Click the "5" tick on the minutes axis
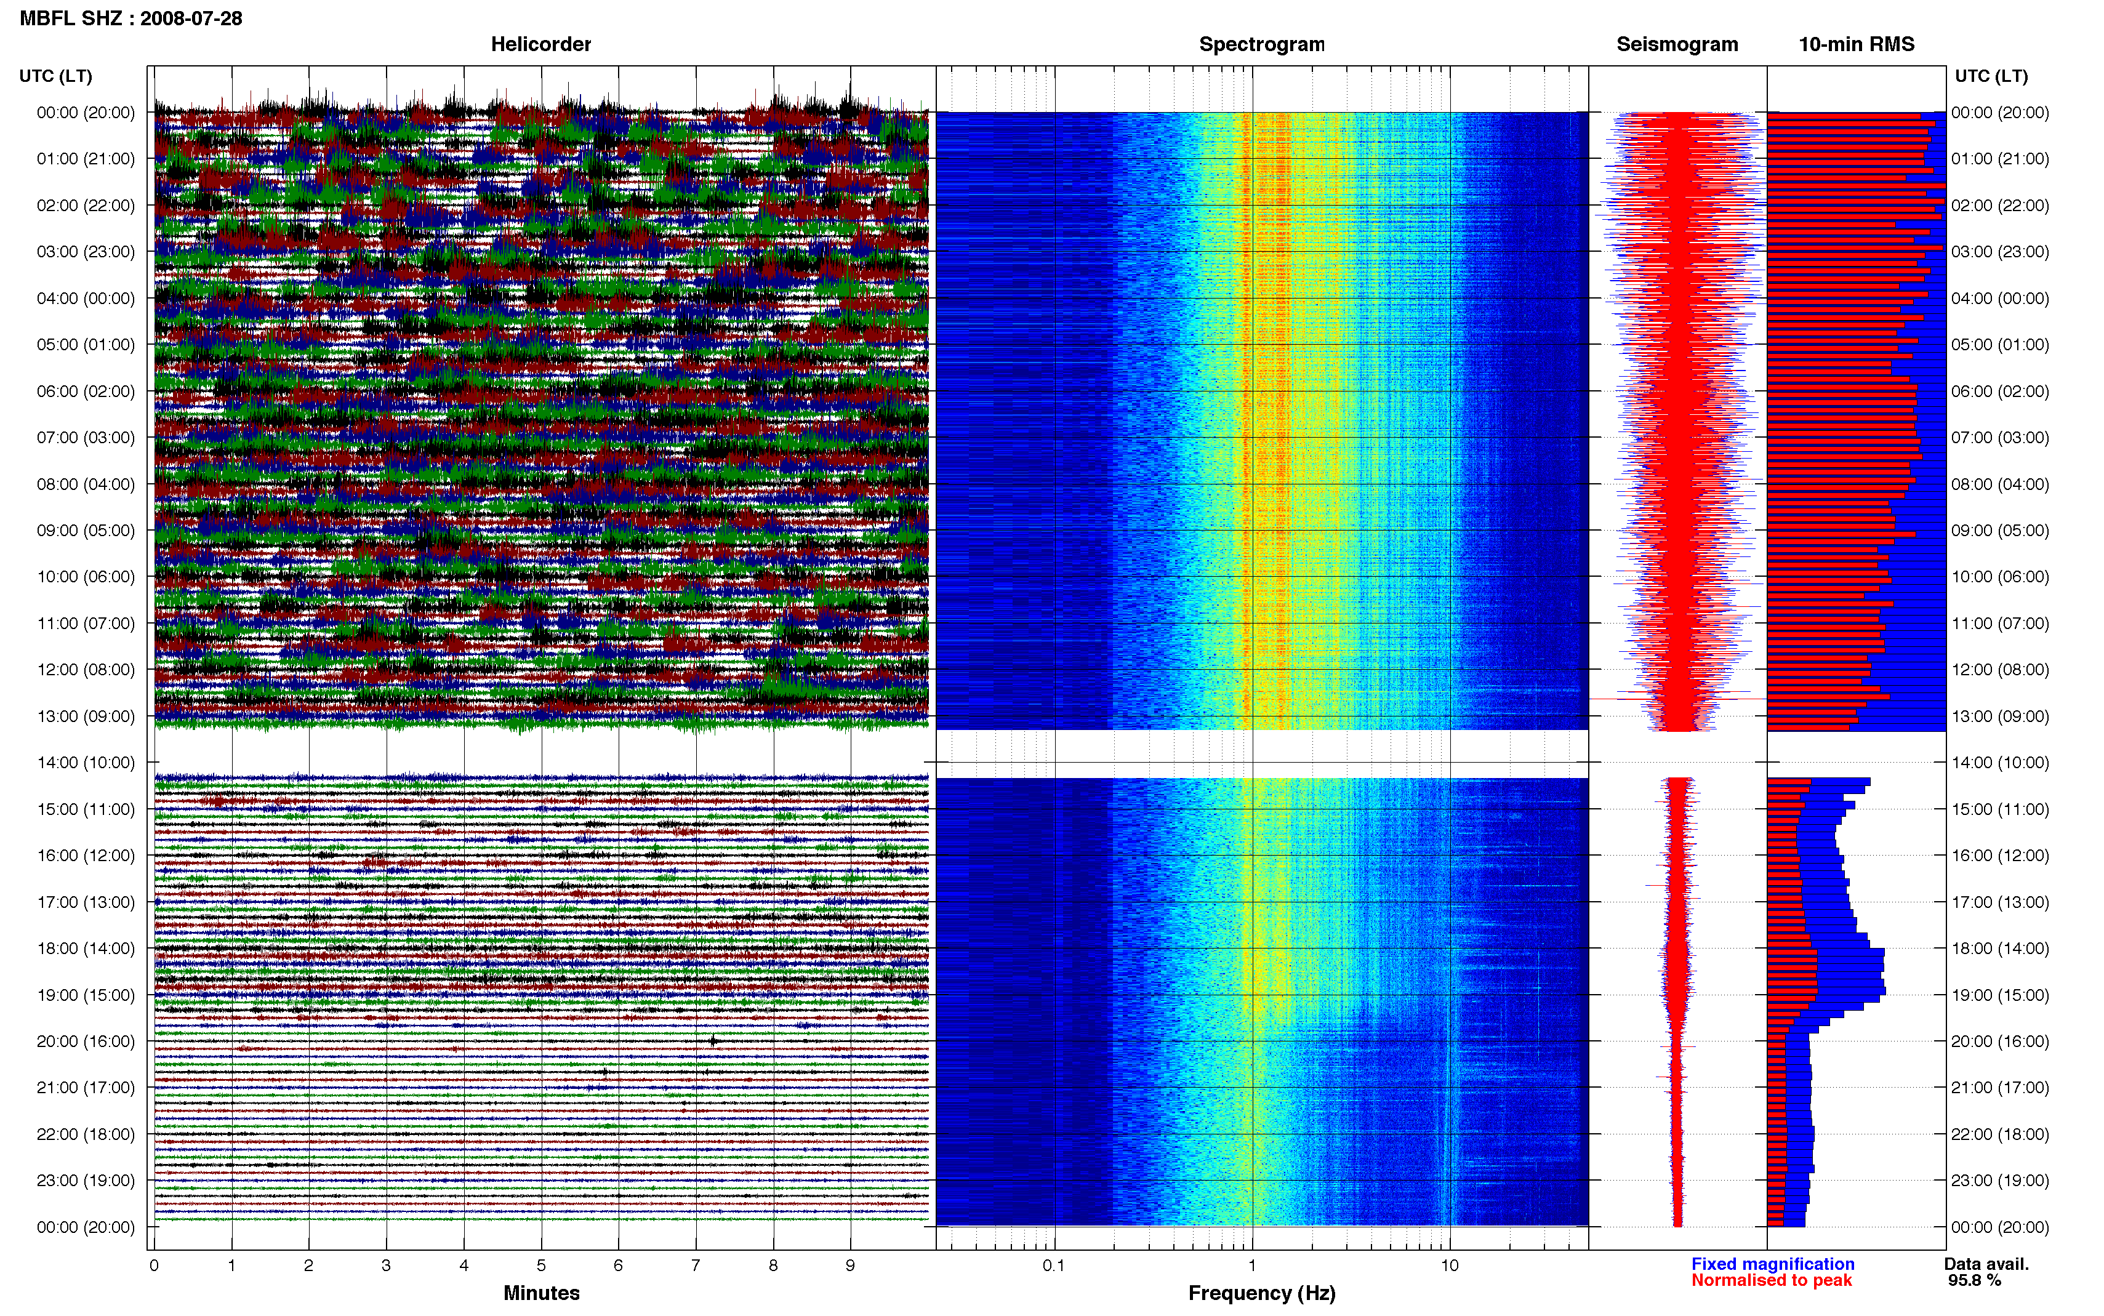The width and height of the screenshot is (2104, 1316). [541, 1266]
